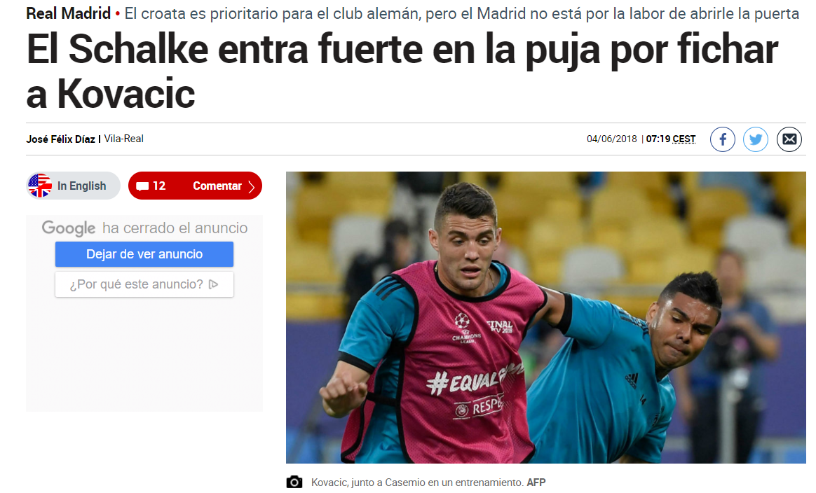Click the AdChoices triangle icon
Viewport: 816px width, 493px height.
click(213, 284)
